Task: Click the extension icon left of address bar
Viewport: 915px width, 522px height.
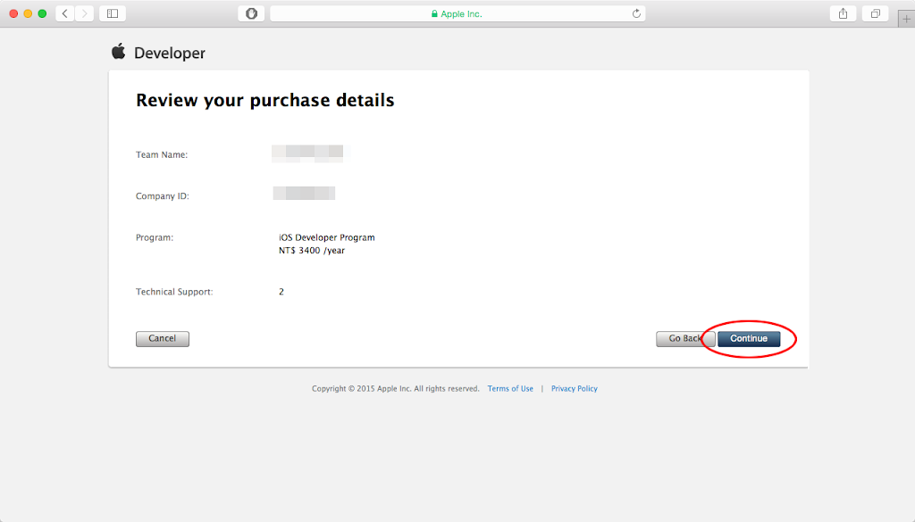Action: (x=251, y=13)
